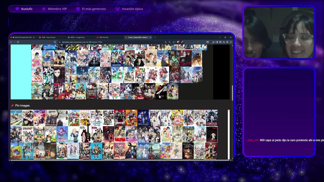Click the red pin icon beside Pin Images
This screenshot has width=324, height=182.
pyautogui.click(x=12, y=105)
